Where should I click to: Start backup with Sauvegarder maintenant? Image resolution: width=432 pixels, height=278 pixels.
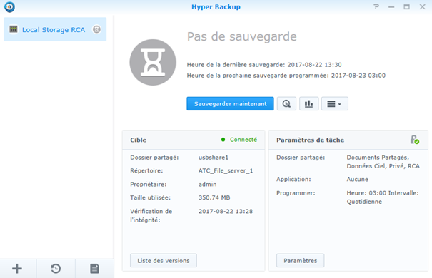[230, 103]
